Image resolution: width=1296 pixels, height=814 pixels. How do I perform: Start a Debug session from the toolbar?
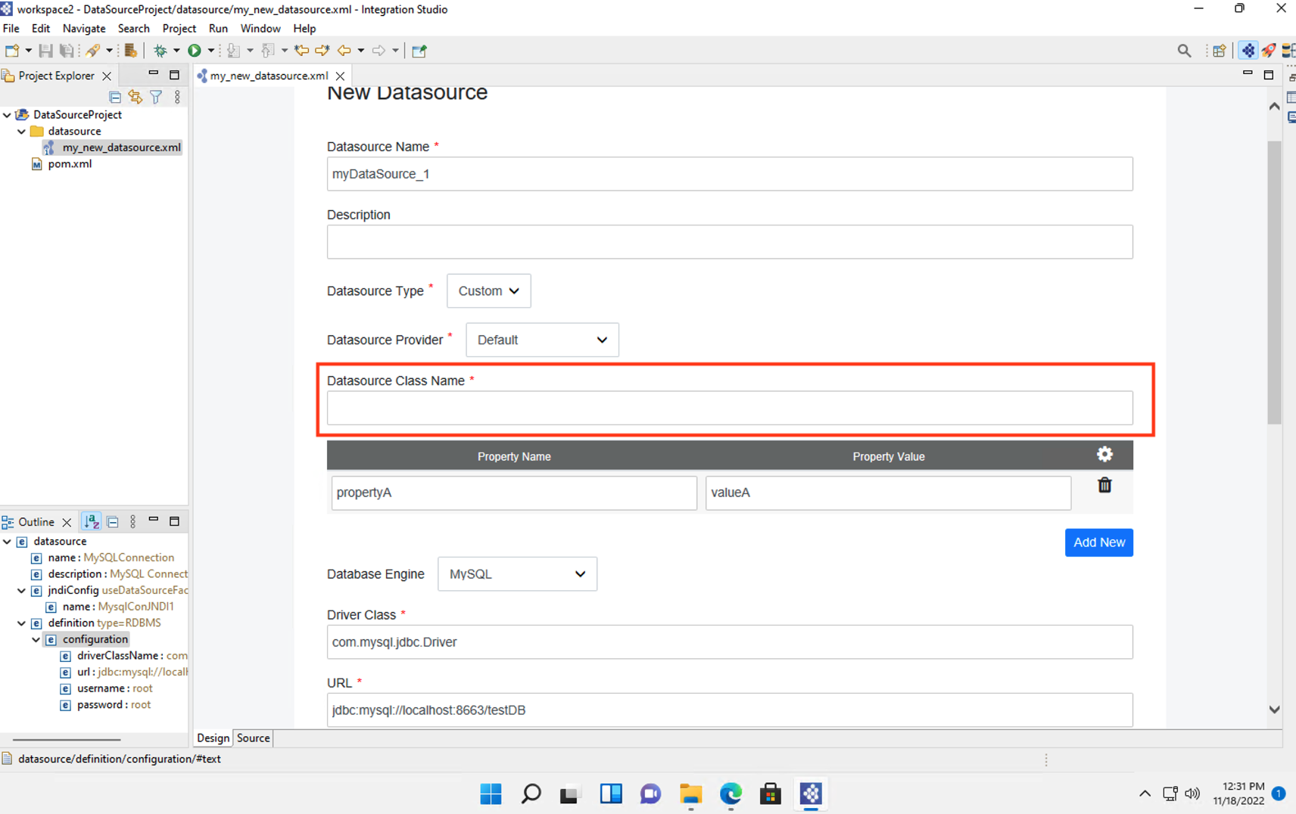click(x=164, y=50)
